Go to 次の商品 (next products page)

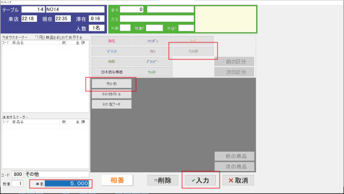234,166
